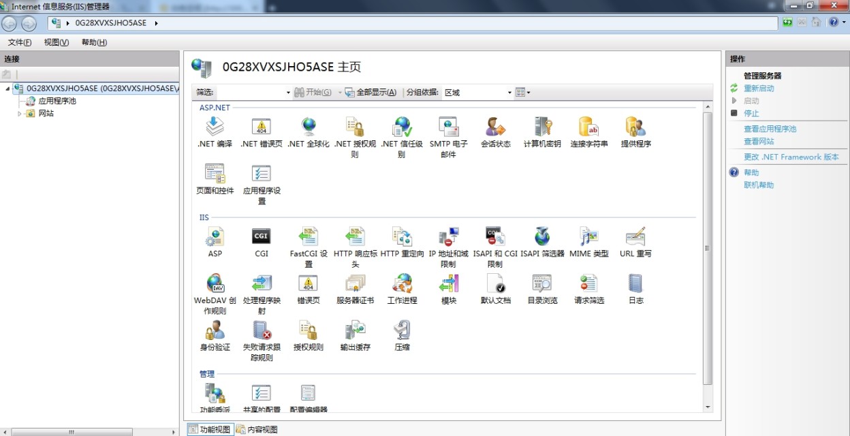Open 计算机密钥 feature
This screenshot has width=850, height=436.
pyautogui.click(x=542, y=131)
